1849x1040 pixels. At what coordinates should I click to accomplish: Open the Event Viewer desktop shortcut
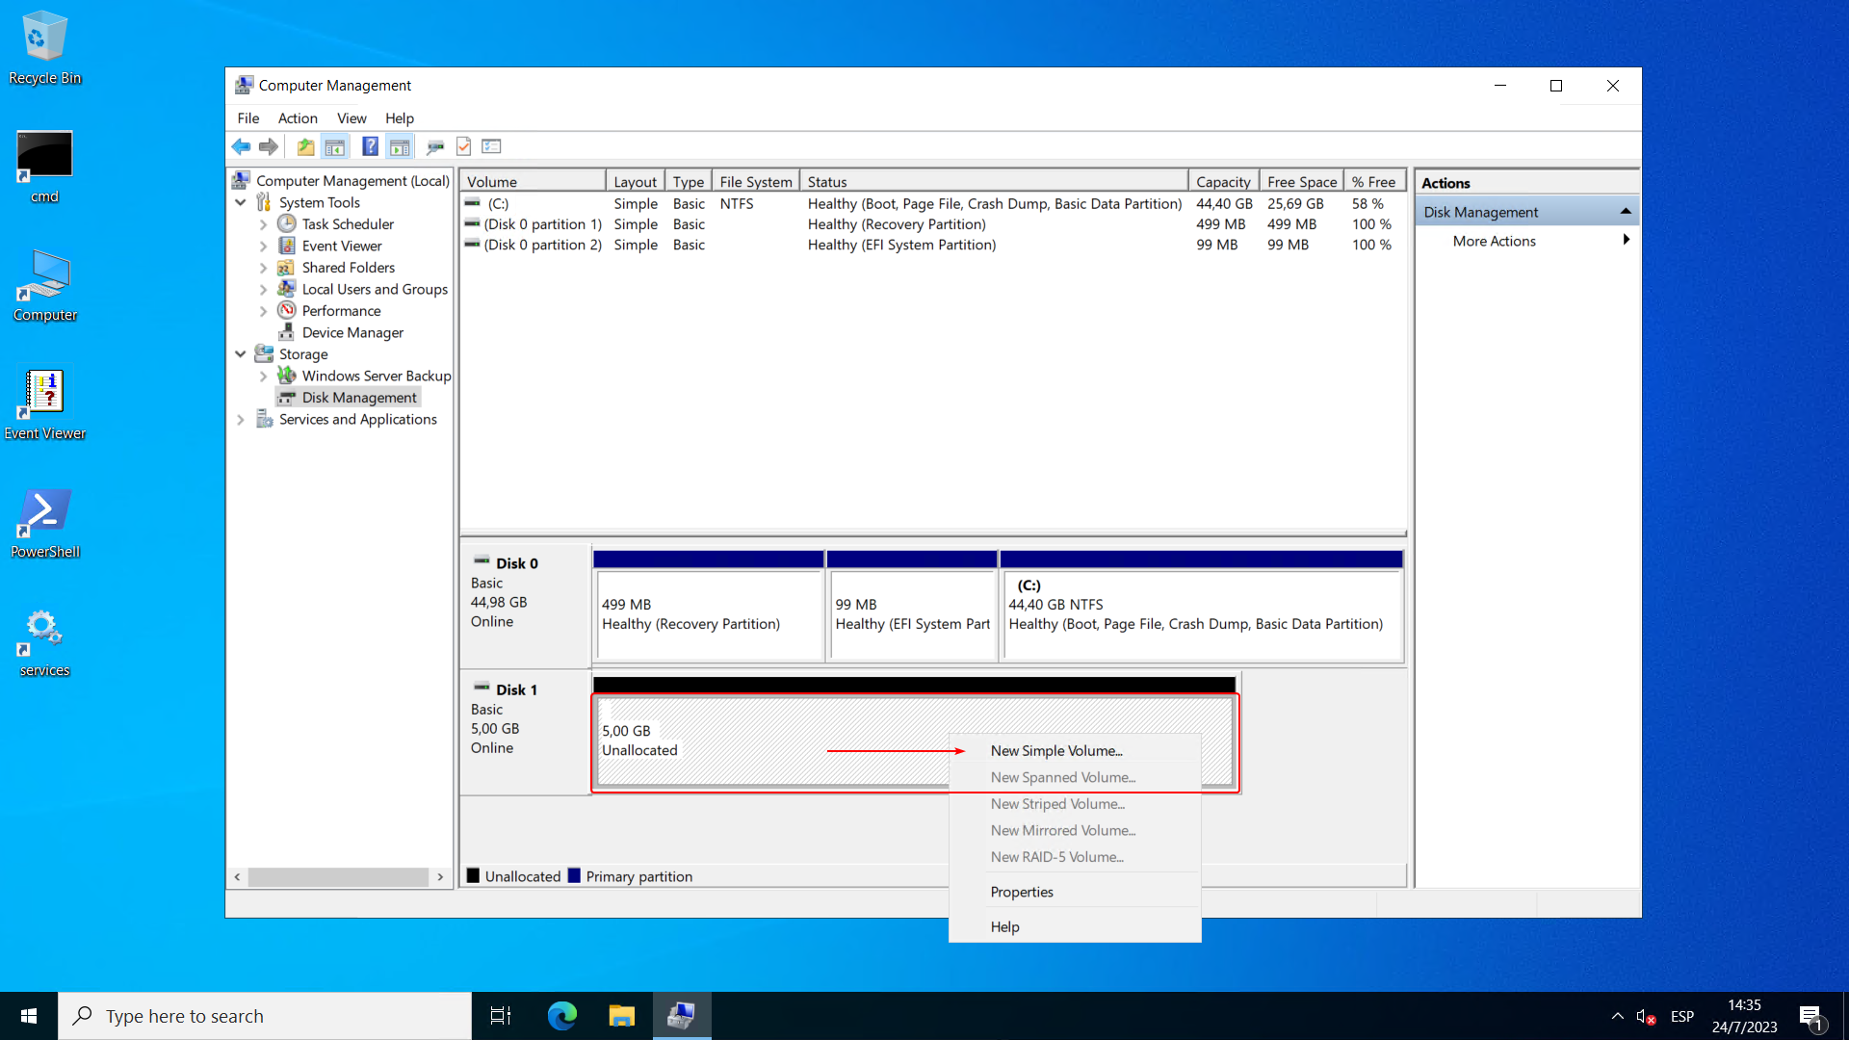[x=44, y=404]
